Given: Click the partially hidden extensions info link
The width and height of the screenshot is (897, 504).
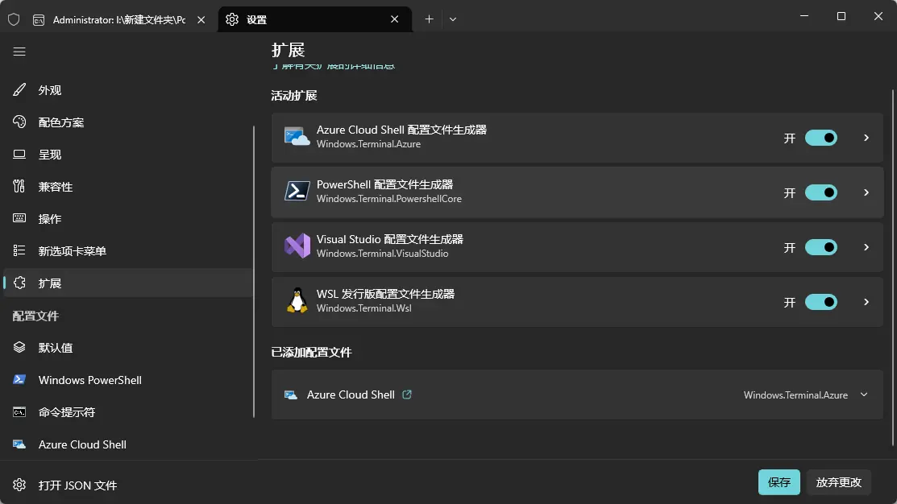Looking at the screenshot, I should coord(334,66).
